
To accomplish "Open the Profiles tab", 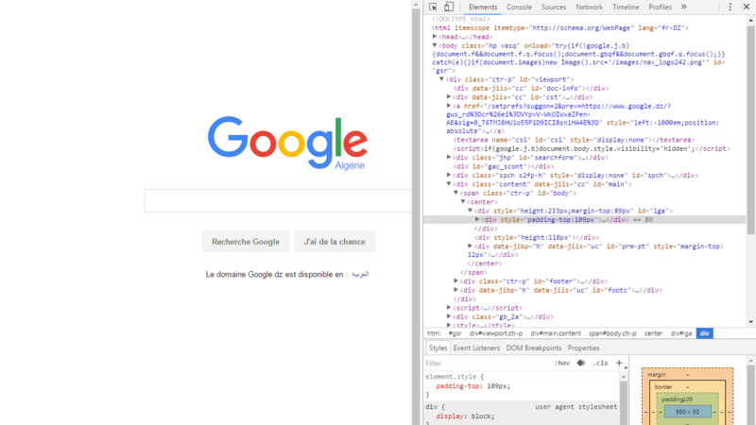I will pos(660,7).
